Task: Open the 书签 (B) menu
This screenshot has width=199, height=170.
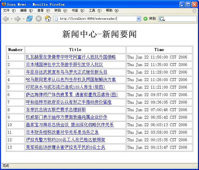Action: click(x=78, y=10)
